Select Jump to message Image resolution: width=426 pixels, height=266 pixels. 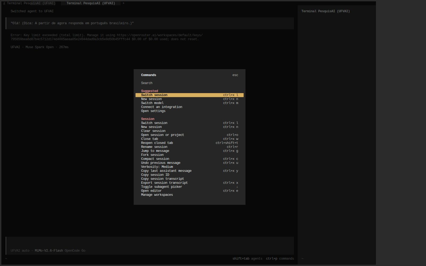point(189,151)
